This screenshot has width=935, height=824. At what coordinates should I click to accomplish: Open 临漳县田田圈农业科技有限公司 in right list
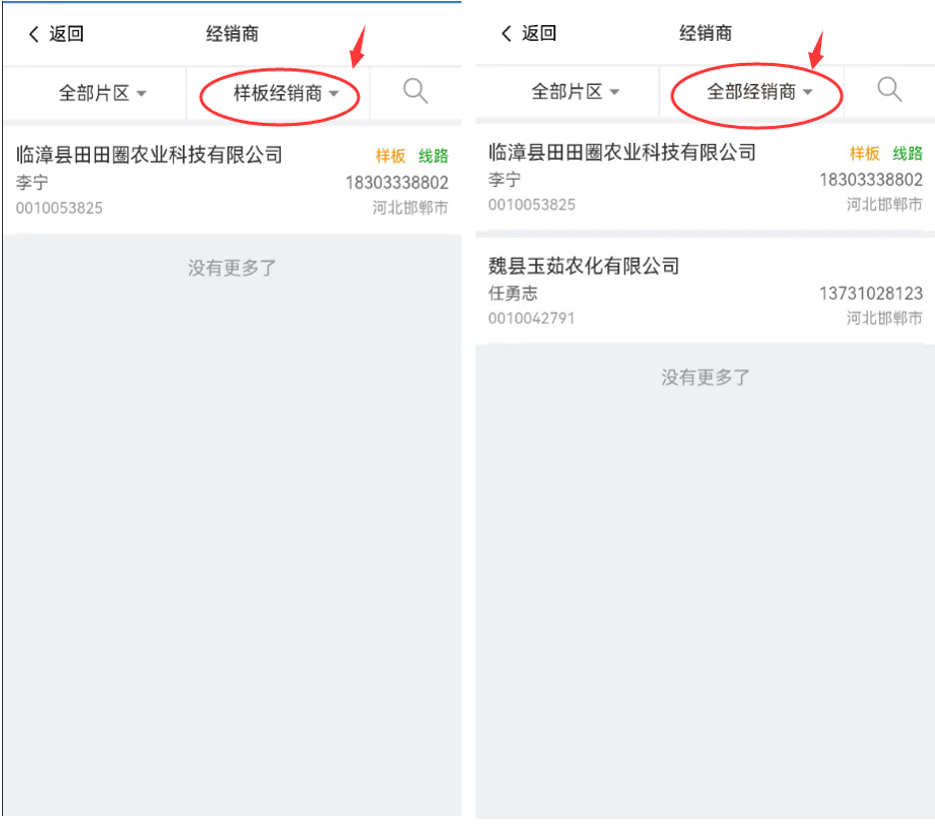coord(705,178)
